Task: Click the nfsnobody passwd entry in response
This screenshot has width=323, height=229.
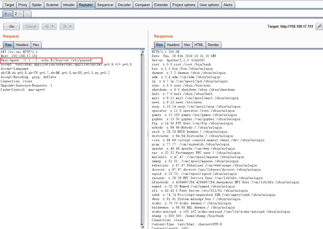Action: point(226,182)
